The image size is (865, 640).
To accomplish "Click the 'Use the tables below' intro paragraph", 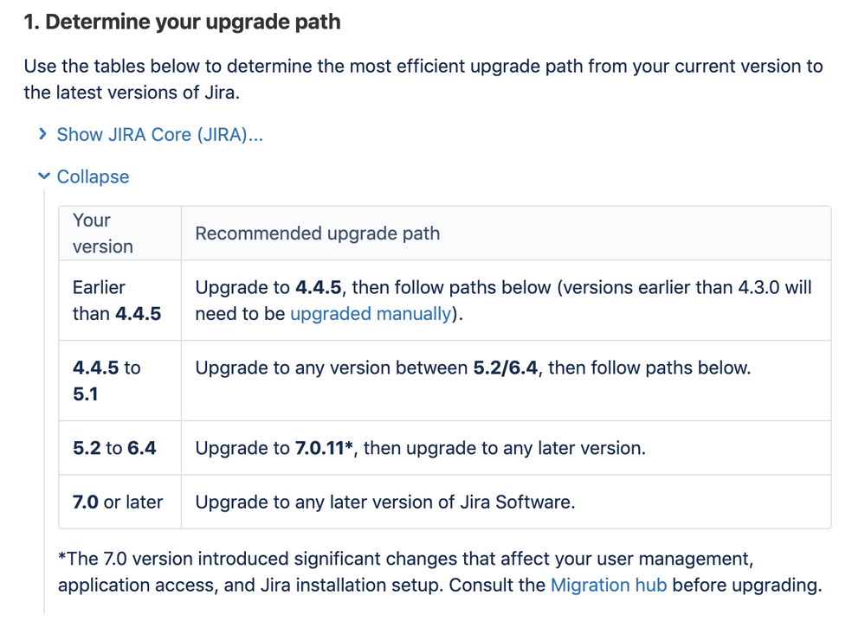I will click(x=423, y=79).
